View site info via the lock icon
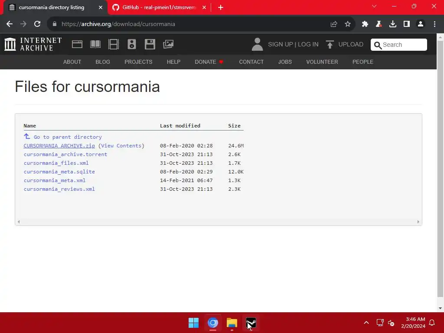Image resolution: width=444 pixels, height=333 pixels. (55, 24)
